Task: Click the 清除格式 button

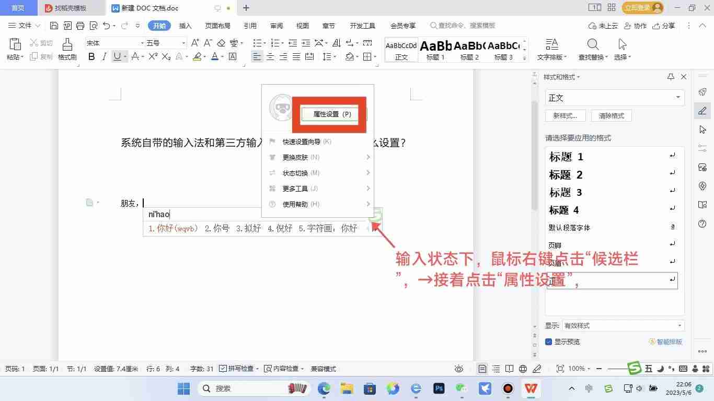Action: 612,116
